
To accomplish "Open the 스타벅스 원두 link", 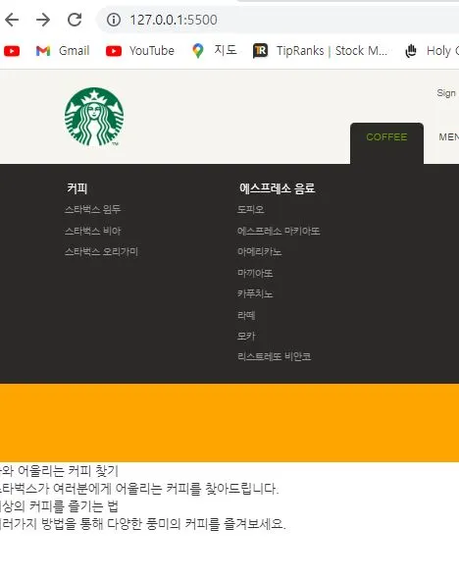I will click(x=92, y=210).
